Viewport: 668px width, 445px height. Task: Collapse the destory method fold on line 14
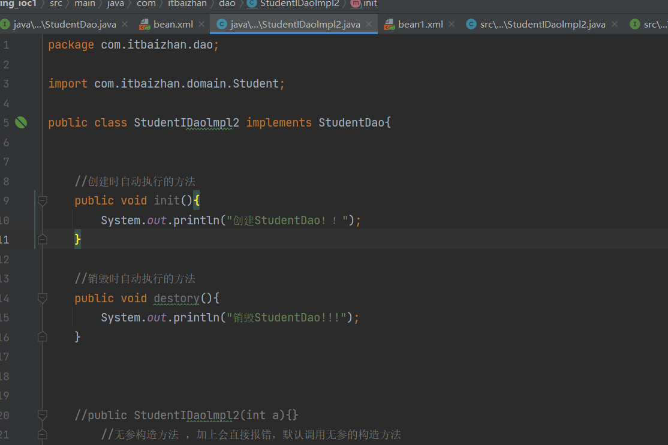[42, 298]
